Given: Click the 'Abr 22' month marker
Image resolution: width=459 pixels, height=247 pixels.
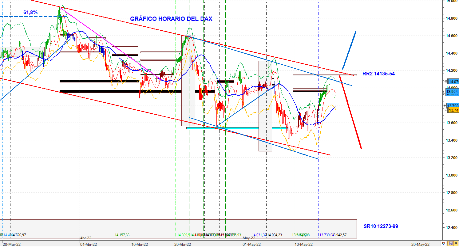Looking at the screenshot, I should click(x=86, y=238).
